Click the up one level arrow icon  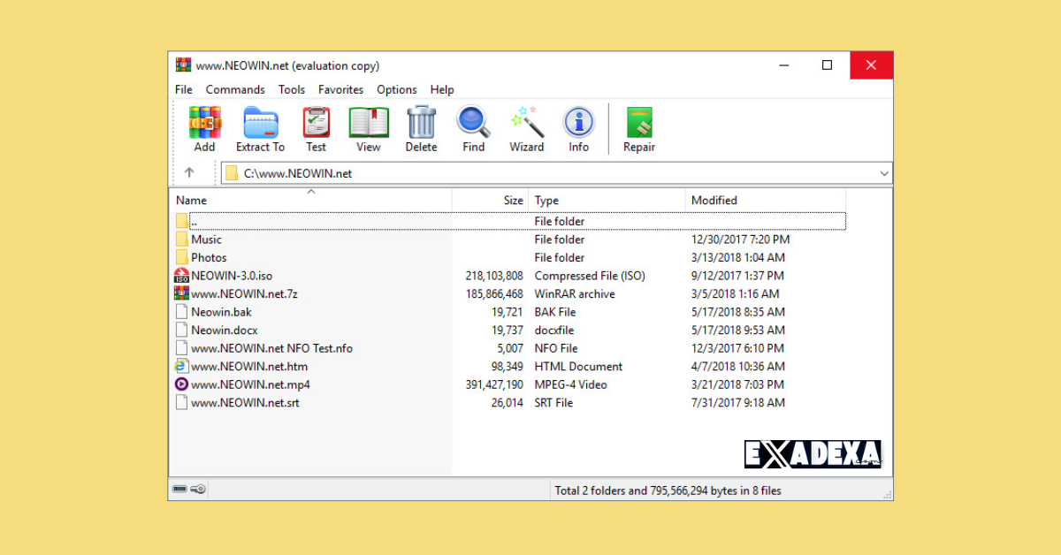pyautogui.click(x=190, y=173)
